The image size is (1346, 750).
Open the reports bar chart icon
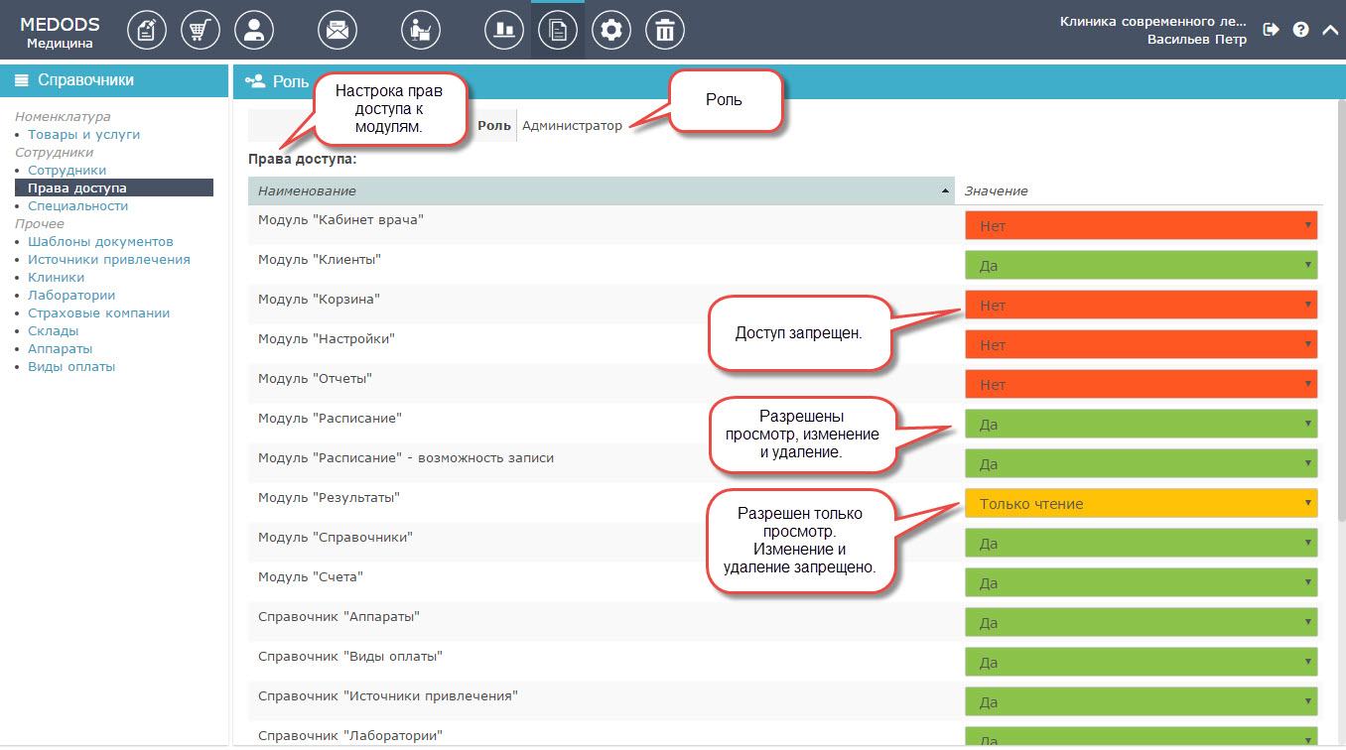tap(504, 30)
